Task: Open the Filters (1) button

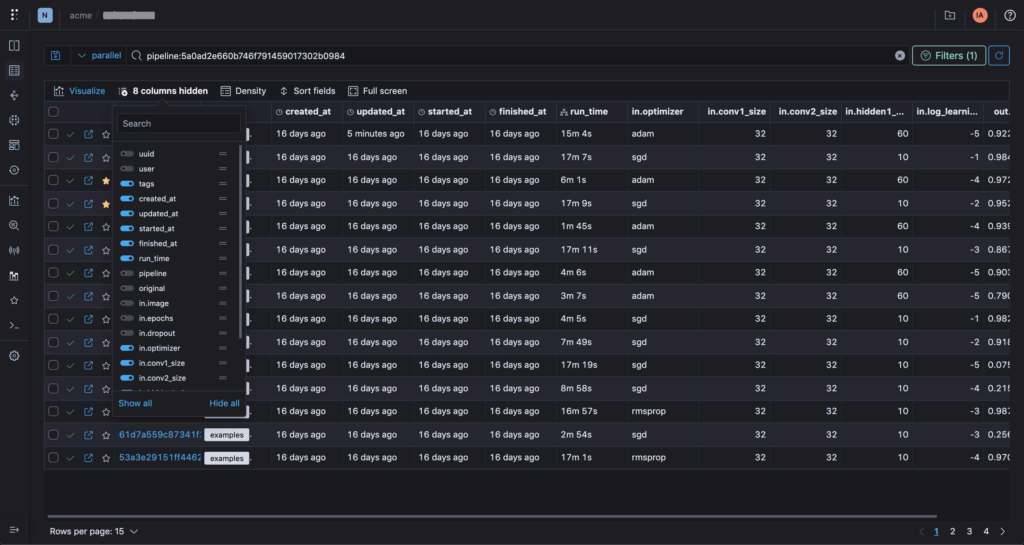Action: click(949, 55)
